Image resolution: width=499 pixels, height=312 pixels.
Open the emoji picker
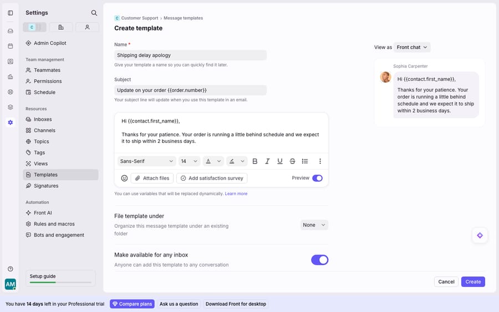pos(124,178)
